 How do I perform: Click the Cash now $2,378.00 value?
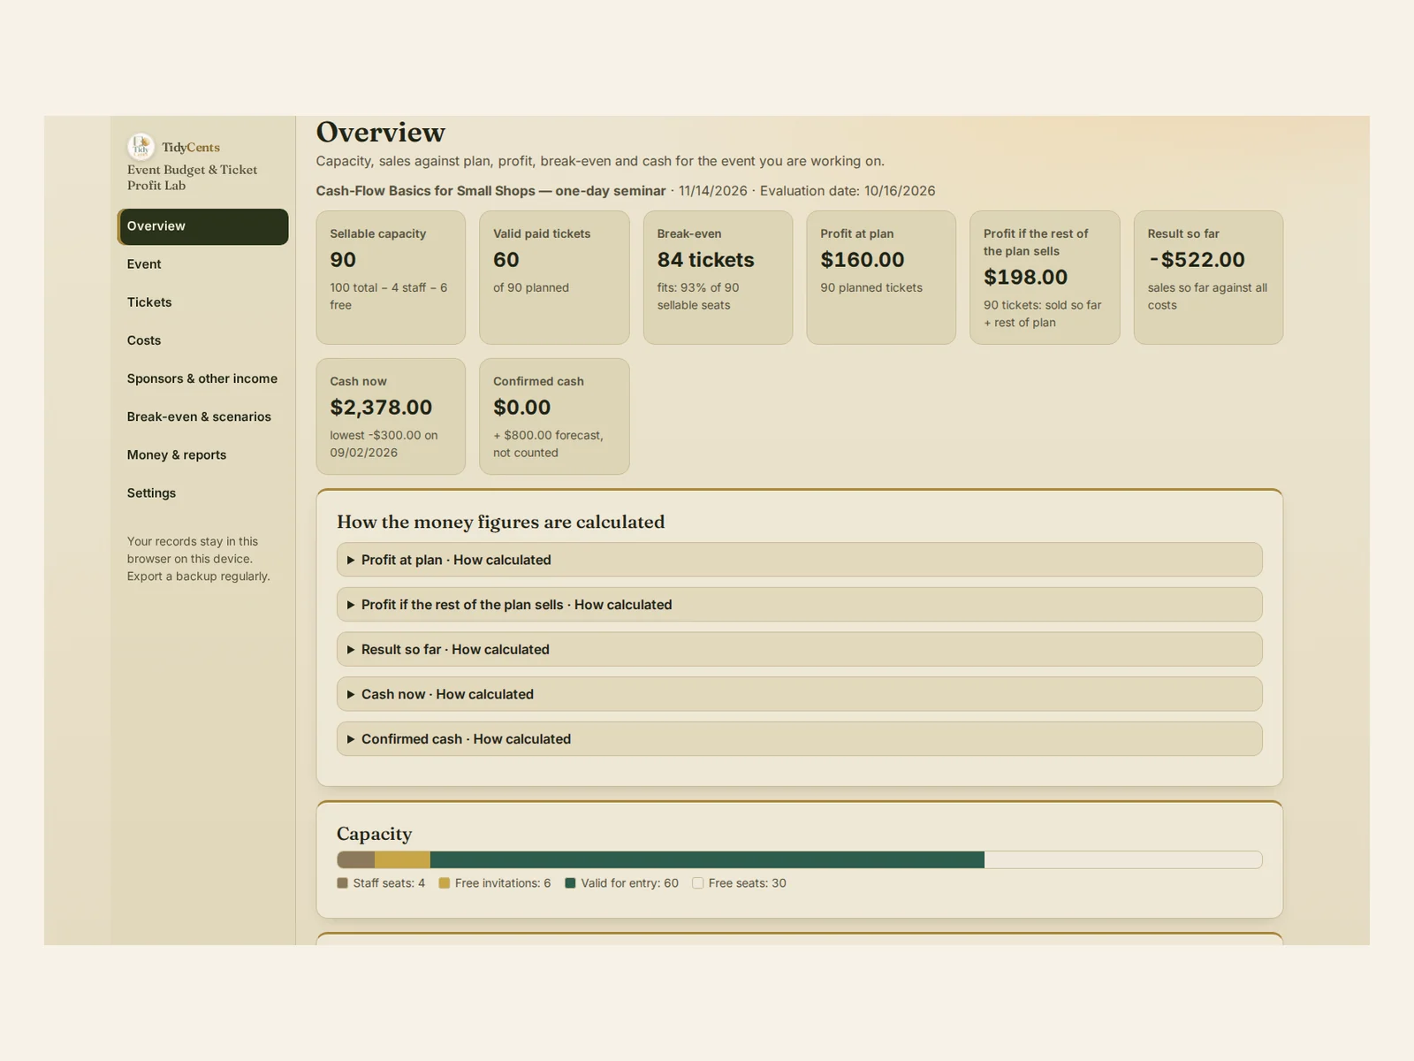[381, 408]
